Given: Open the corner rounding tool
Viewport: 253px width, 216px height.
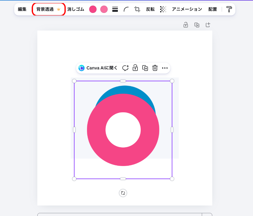Looking at the screenshot, I should [126, 9].
